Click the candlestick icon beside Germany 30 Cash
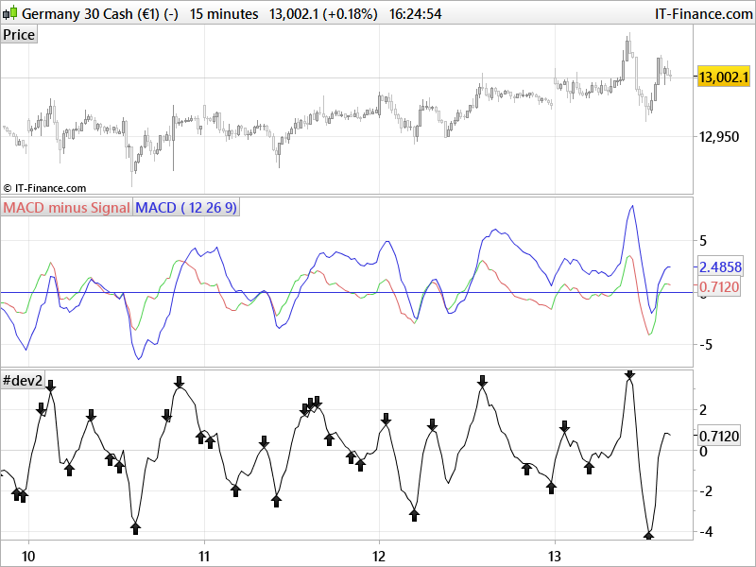 coord(9,13)
